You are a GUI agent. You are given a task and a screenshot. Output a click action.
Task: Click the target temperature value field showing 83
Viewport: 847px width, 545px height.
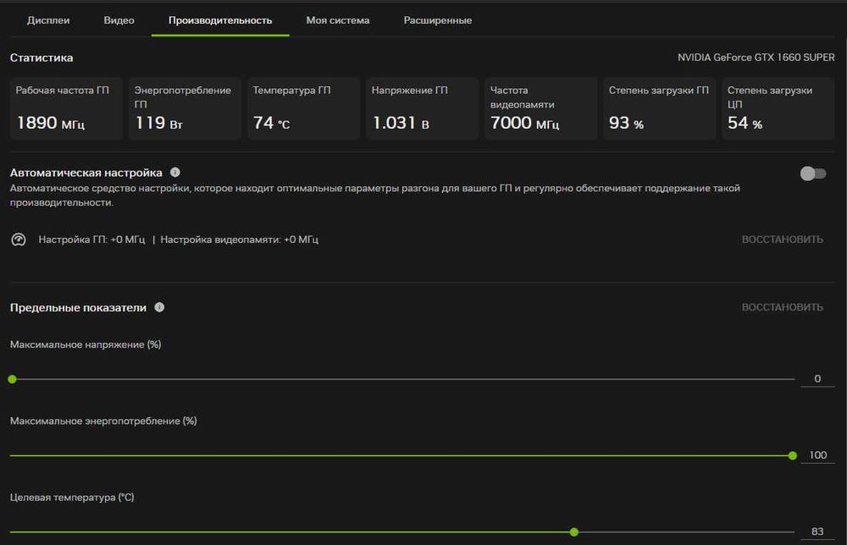817,531
